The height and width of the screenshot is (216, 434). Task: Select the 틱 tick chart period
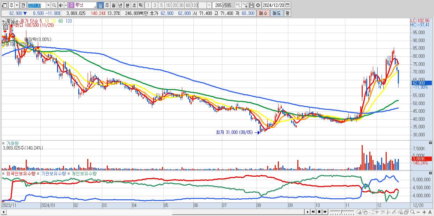point(140,6)
